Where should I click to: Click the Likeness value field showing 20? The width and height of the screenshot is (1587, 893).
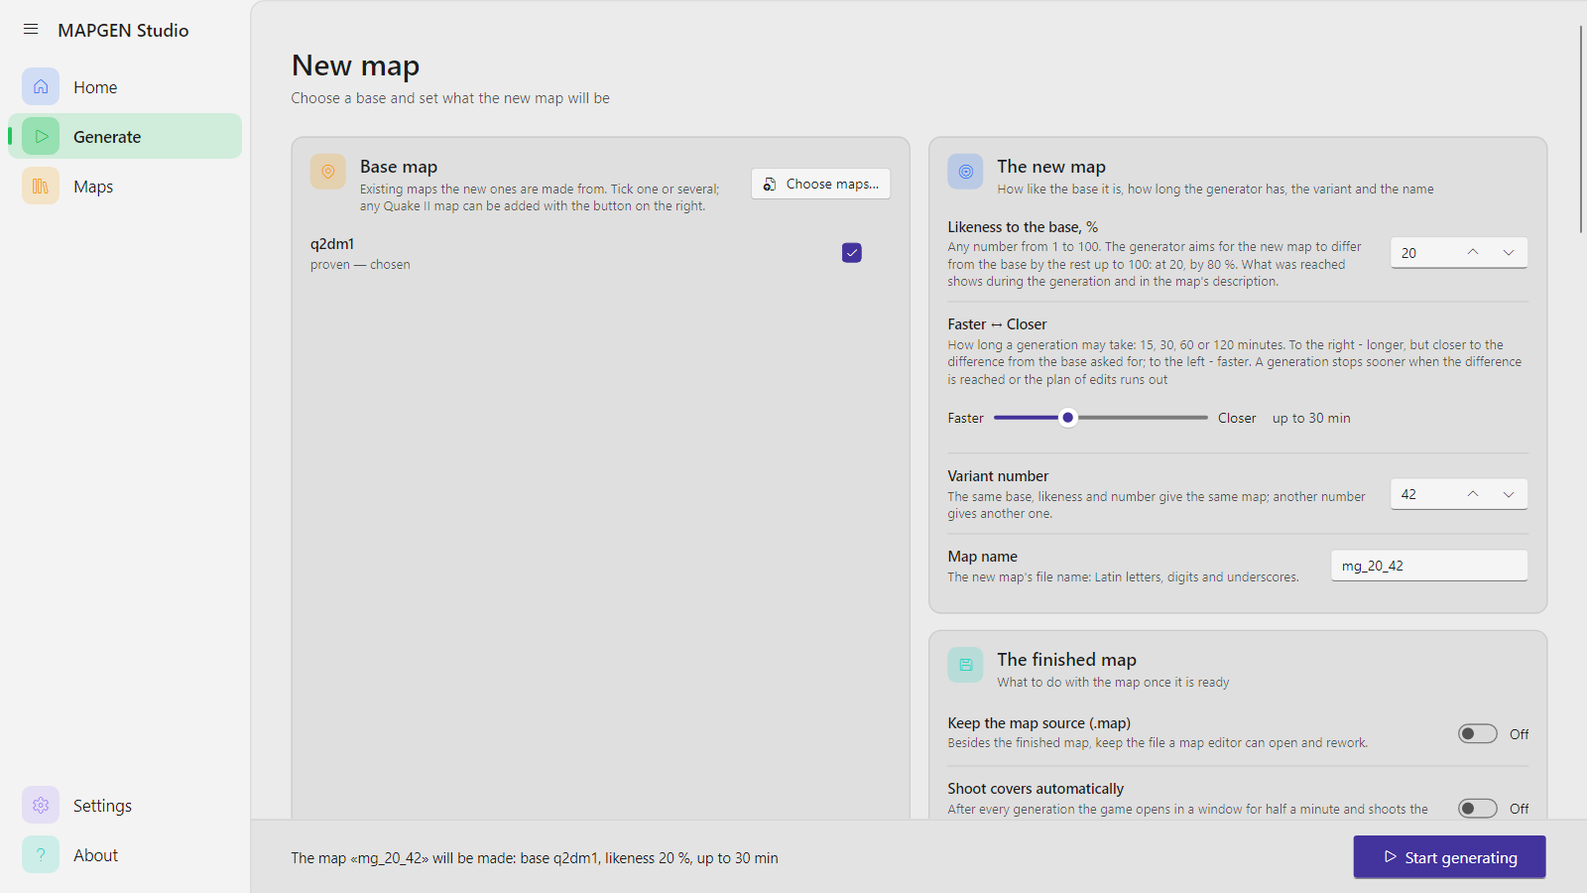pos(1422,253)
